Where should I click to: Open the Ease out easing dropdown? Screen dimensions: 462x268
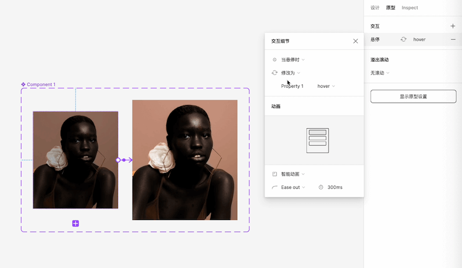click(x=293, y=187)
